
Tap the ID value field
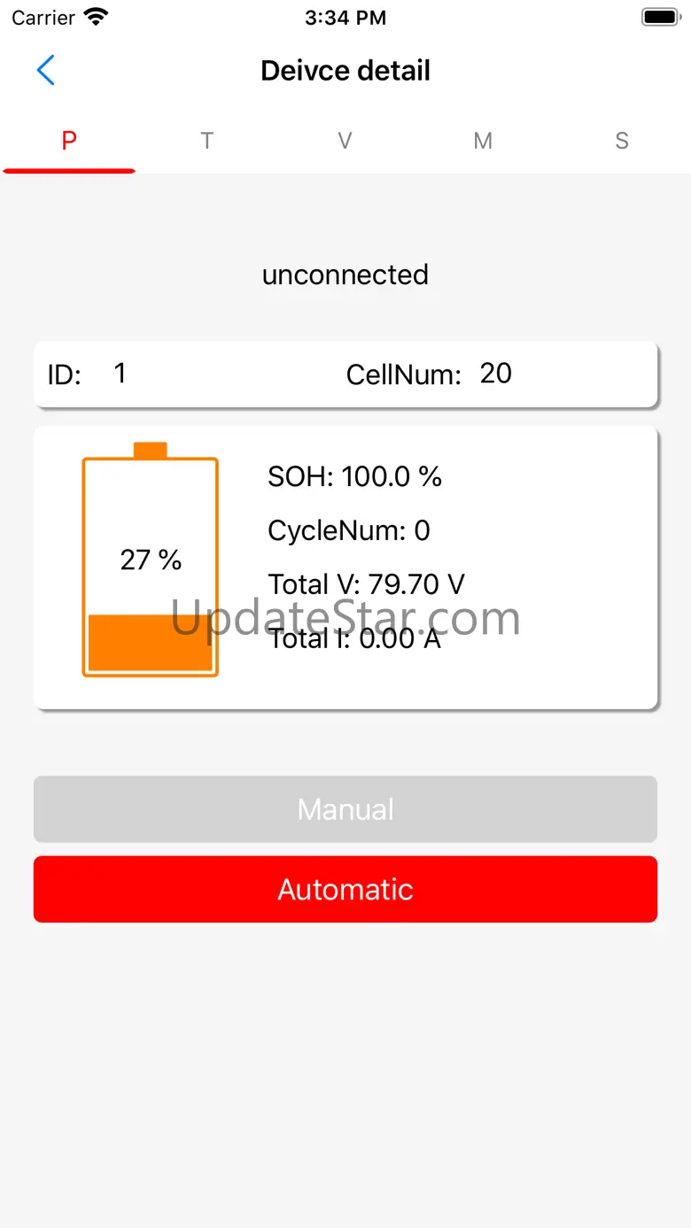point(120,374)
